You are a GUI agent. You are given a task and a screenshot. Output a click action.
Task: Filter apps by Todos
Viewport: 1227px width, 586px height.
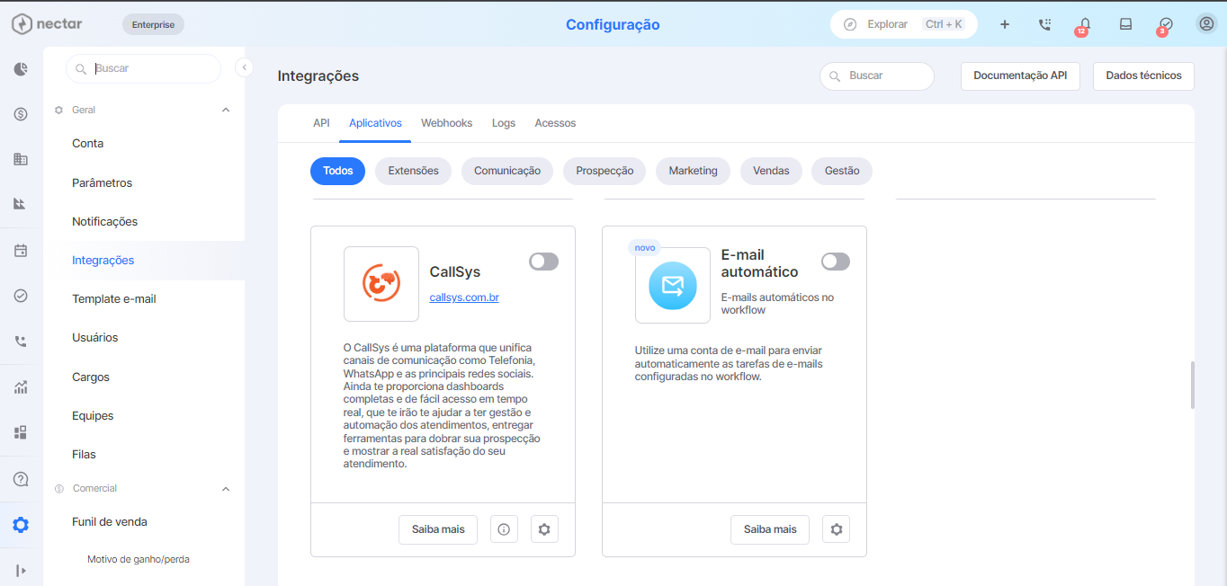click(337, 171)
